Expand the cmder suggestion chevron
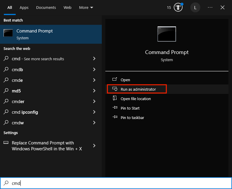The height and width of the screenshot is (189, 232). click(x=94, y=101)
